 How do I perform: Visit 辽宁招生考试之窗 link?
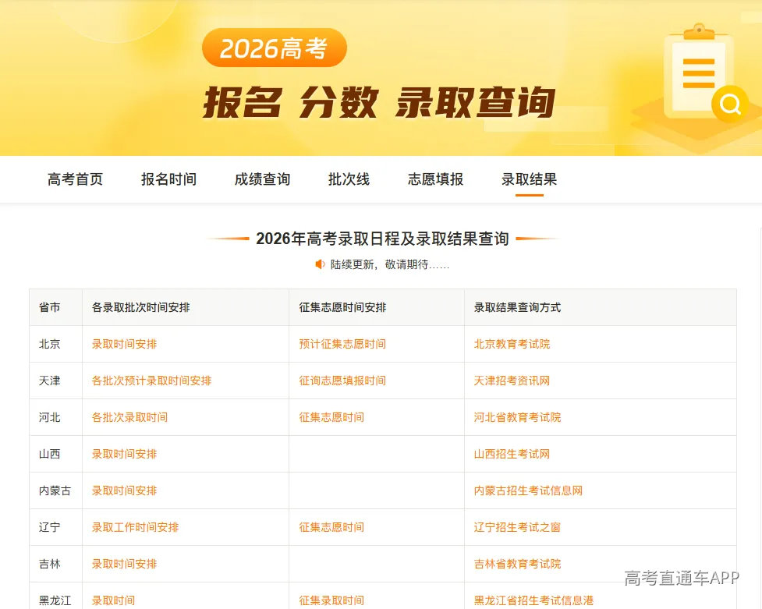[x=518, y=527]
